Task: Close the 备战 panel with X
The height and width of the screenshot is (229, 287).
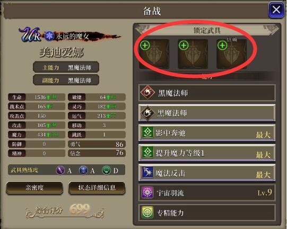Action: [276, 10]
